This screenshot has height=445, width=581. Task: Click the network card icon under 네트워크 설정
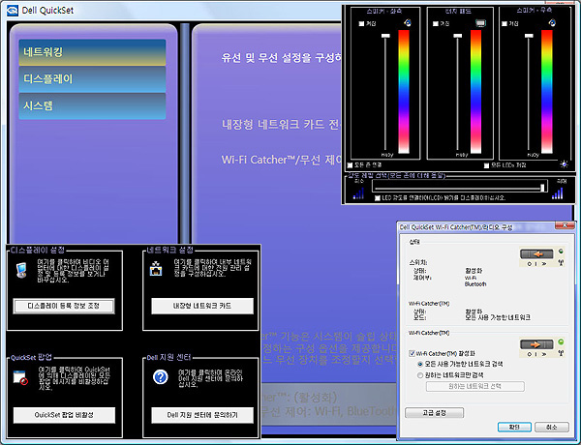pyautogui.click(x=156, y=268)
